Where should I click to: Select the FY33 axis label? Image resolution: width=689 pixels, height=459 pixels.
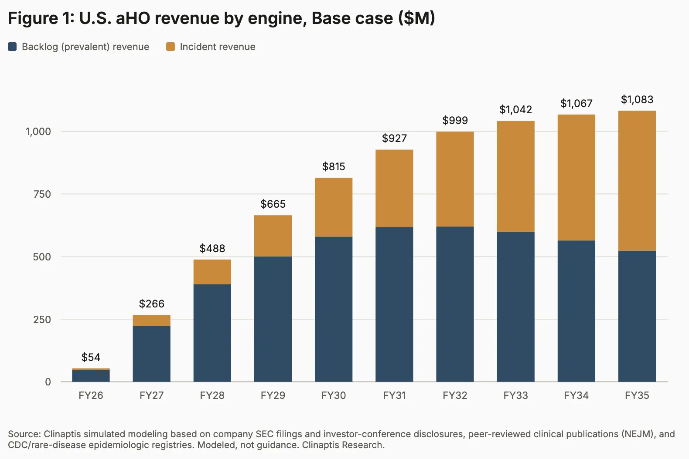pos(515,395)
